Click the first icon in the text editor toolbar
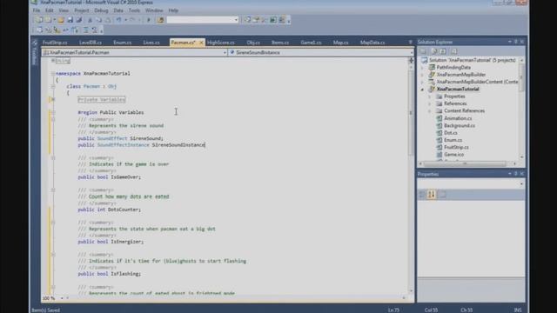This screenshot has height=313, width=557. 40,30
